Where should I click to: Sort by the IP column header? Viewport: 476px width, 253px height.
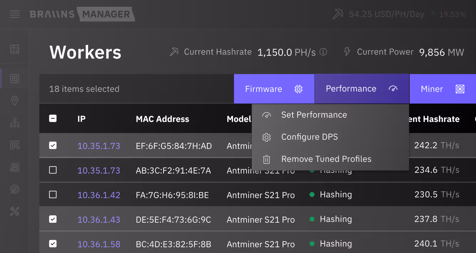pyautogui.click(x=81, y=119)
